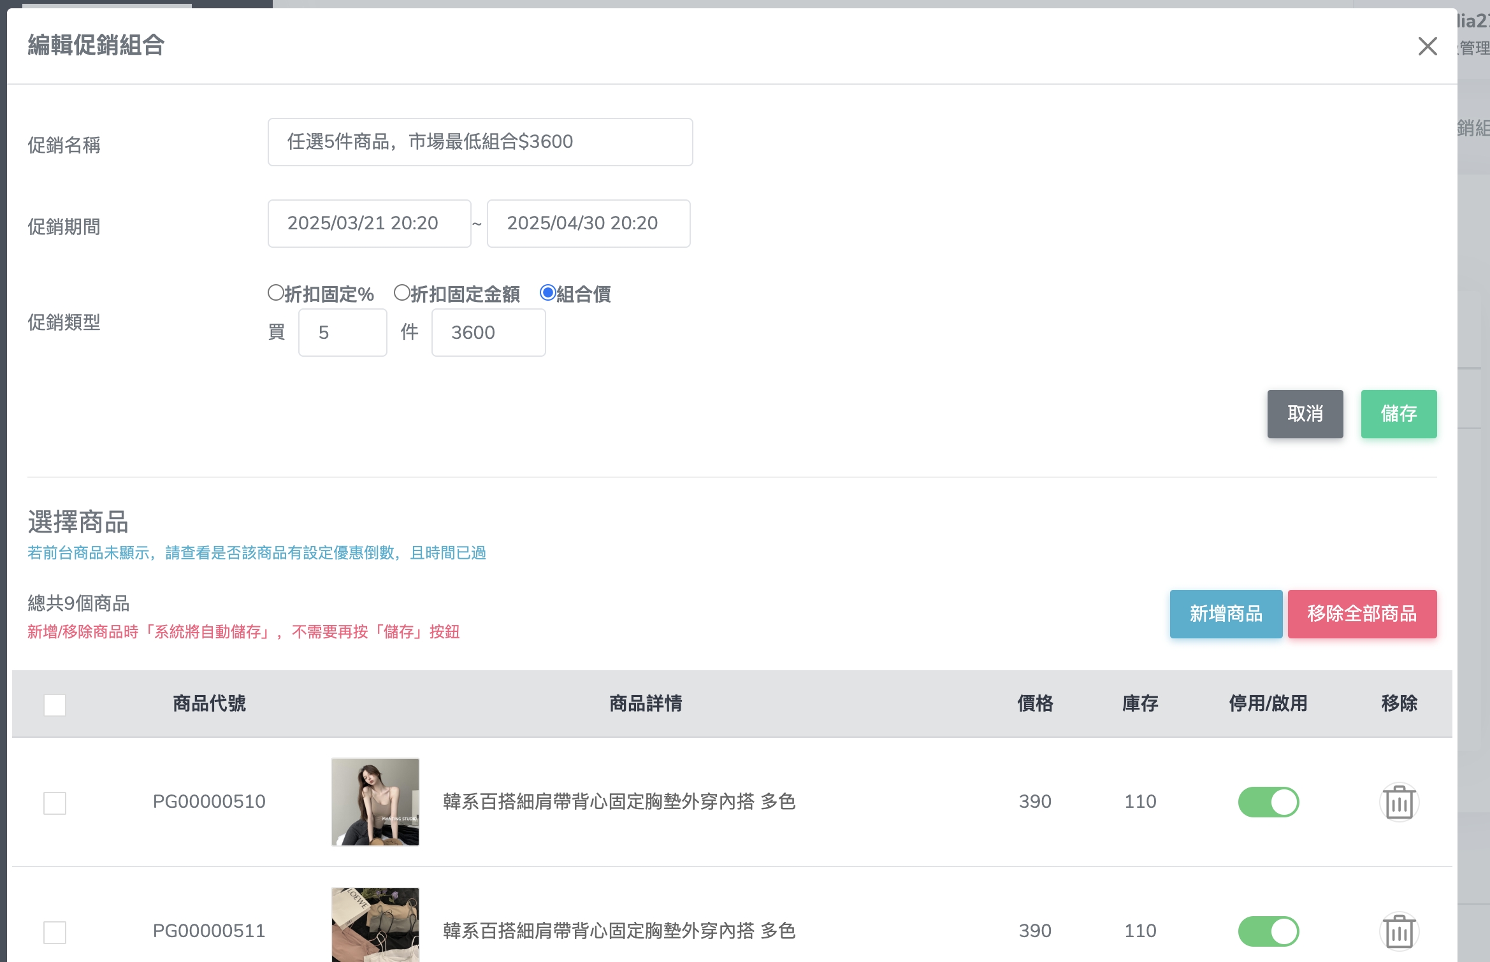The width and height of the screenshot is (1490, 962).
Task: Click the promotion name text field
Action: tap(480, 142)
